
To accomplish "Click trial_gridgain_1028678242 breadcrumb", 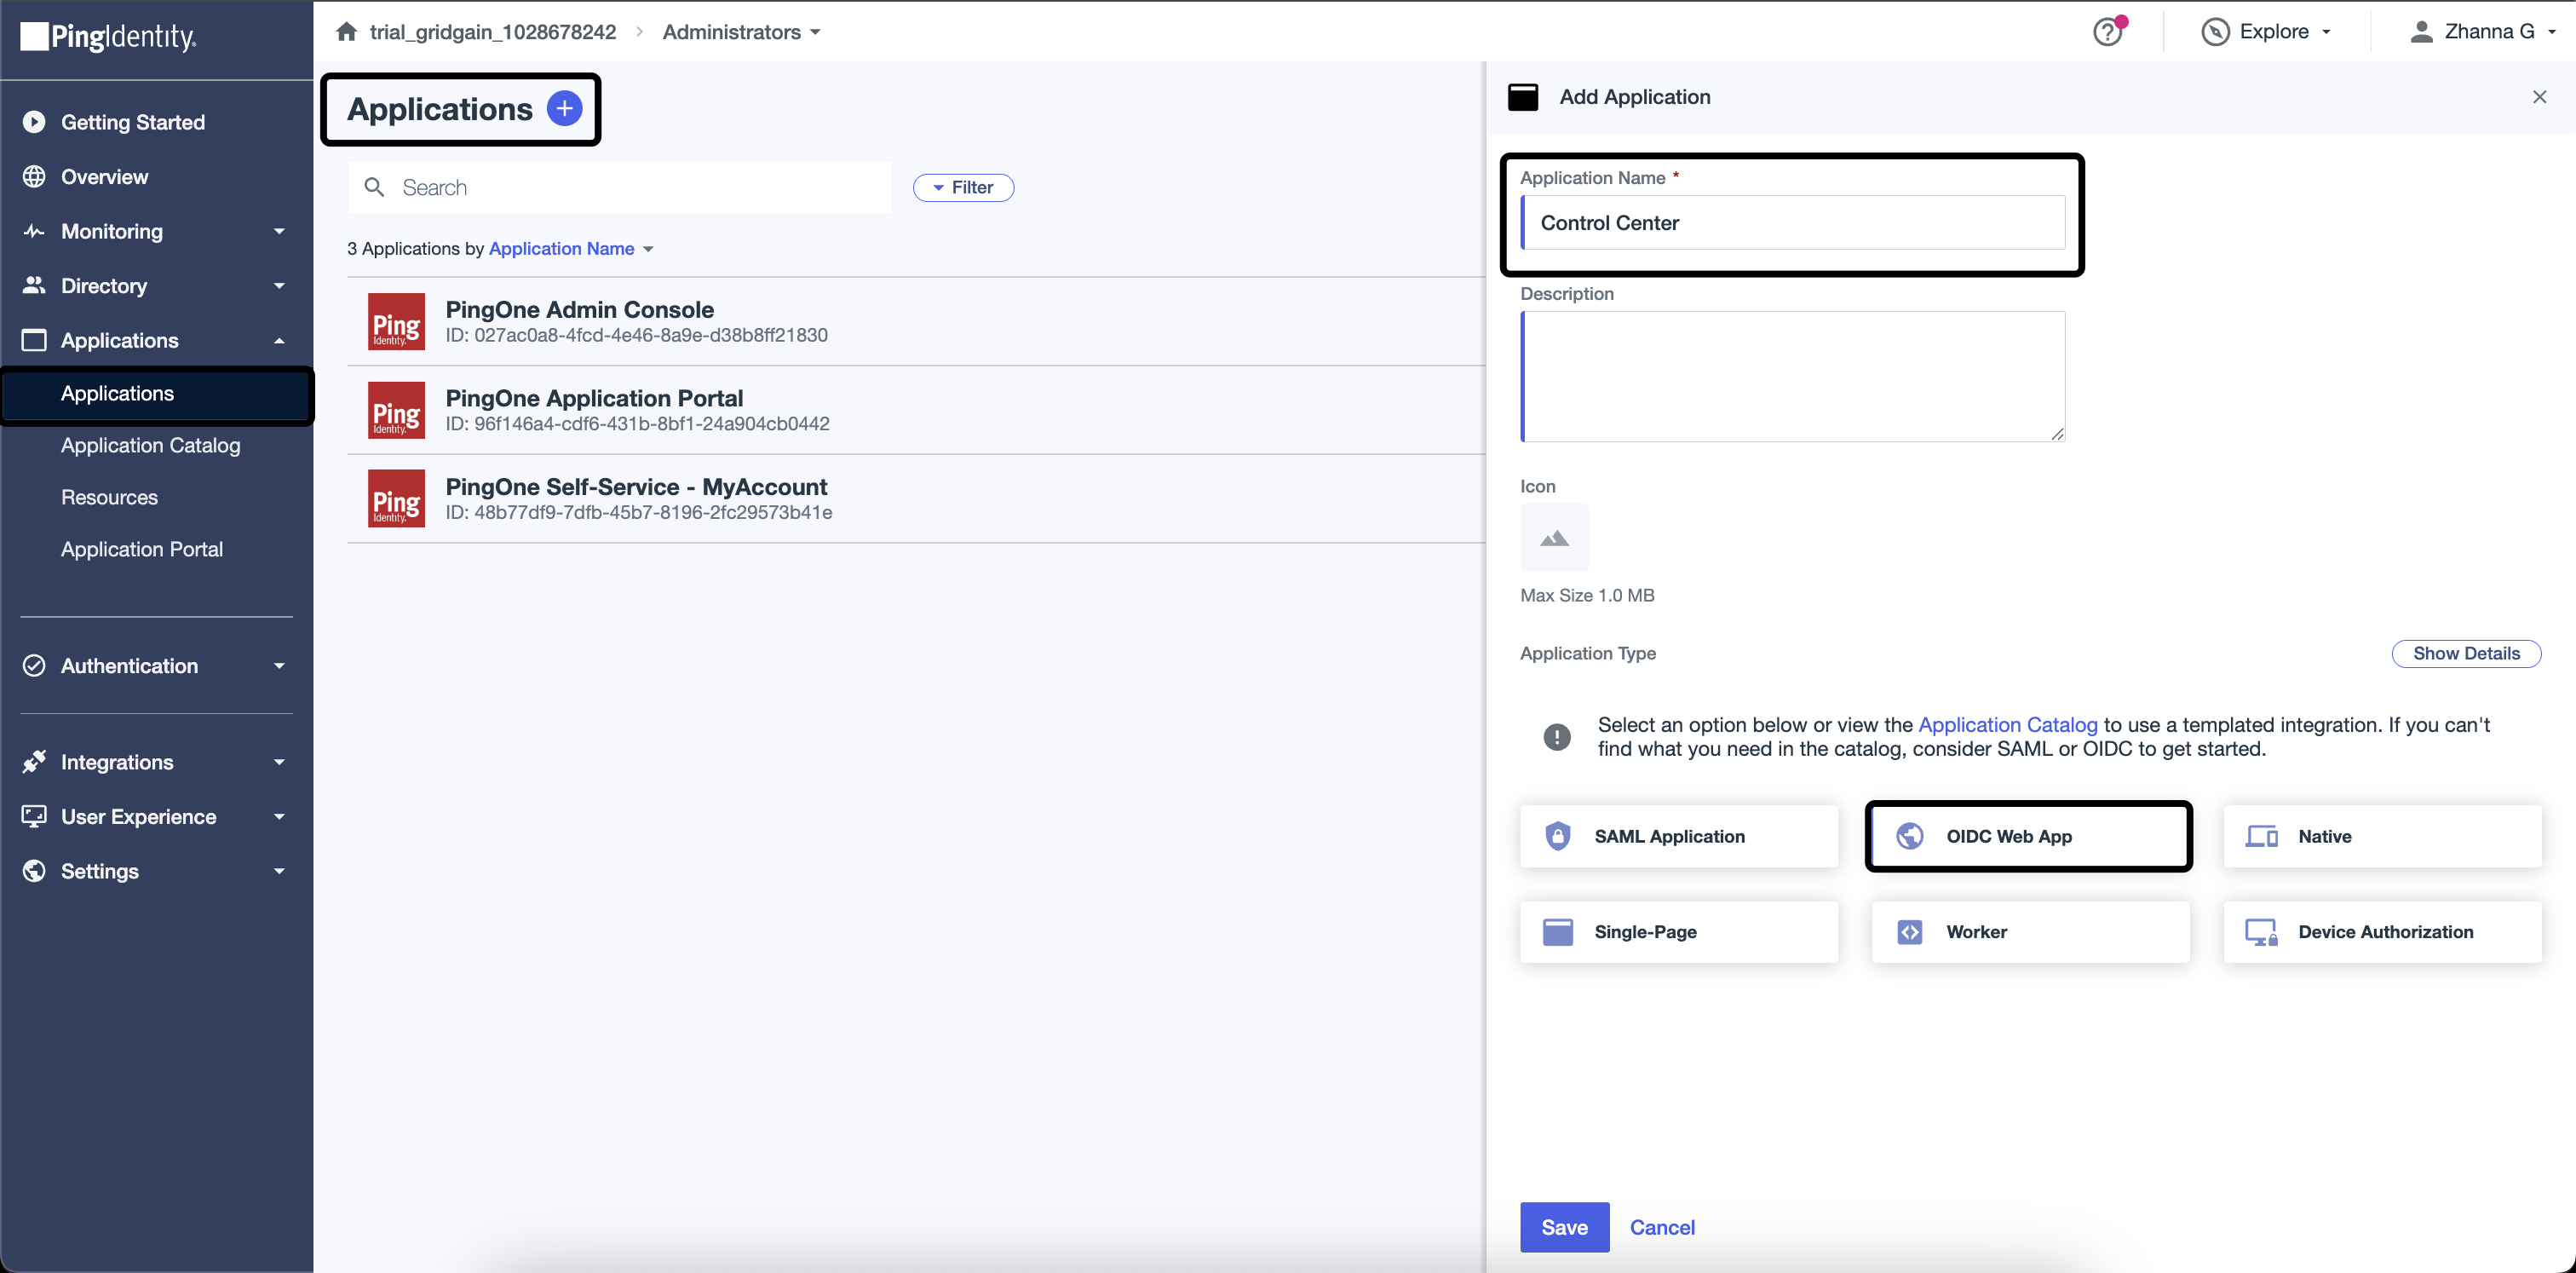I will tap(493, 32).
